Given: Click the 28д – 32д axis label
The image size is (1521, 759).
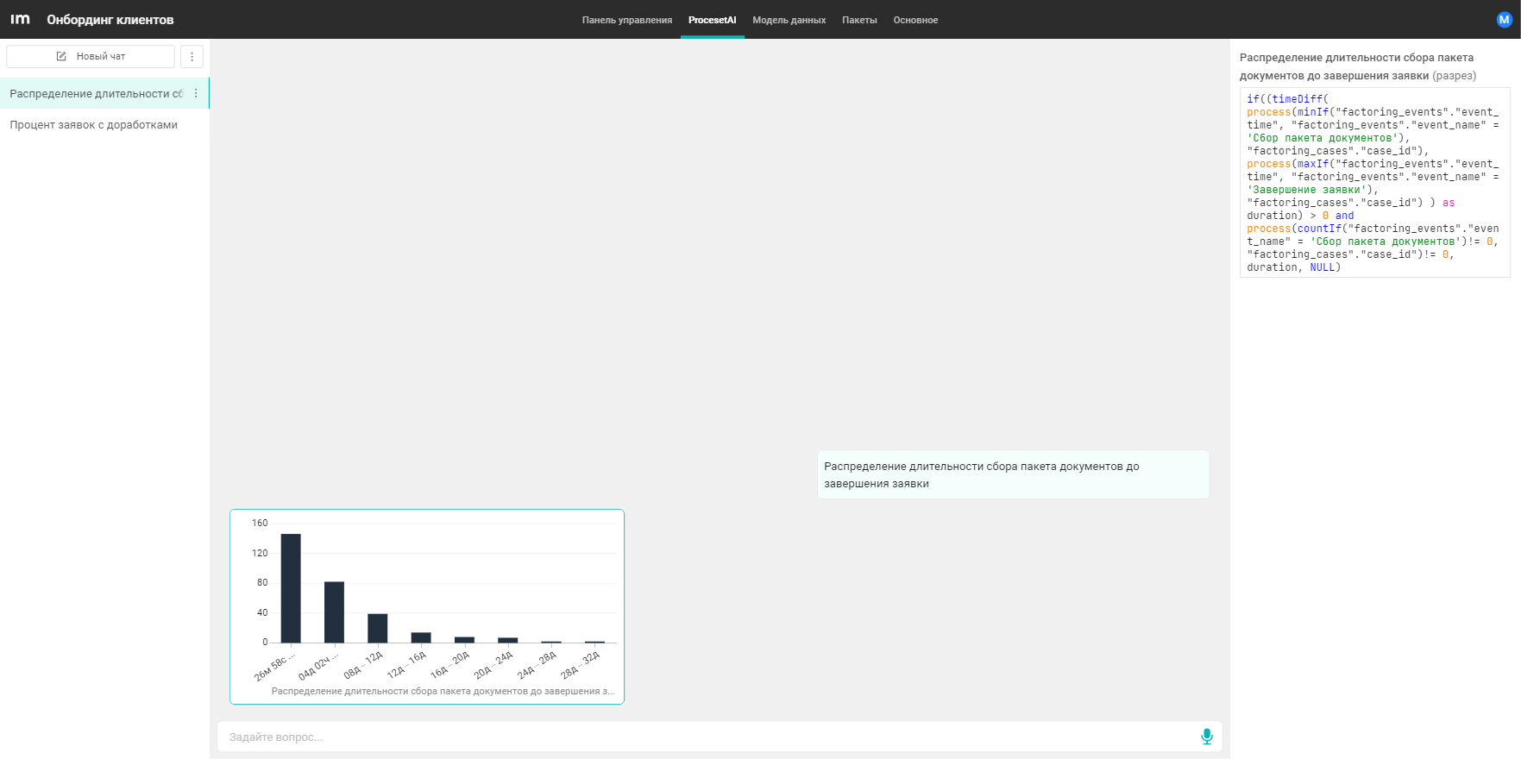Looking at the screenshot, I should coord(581,665).
